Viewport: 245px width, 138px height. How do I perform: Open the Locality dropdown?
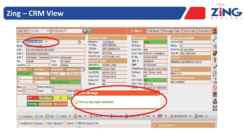tap(38, 65)
